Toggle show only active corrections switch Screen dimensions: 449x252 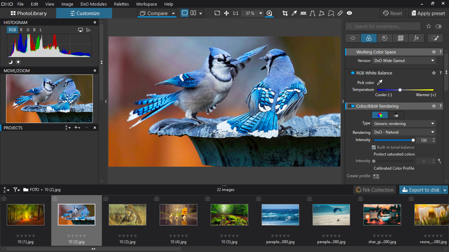(438, 26)
